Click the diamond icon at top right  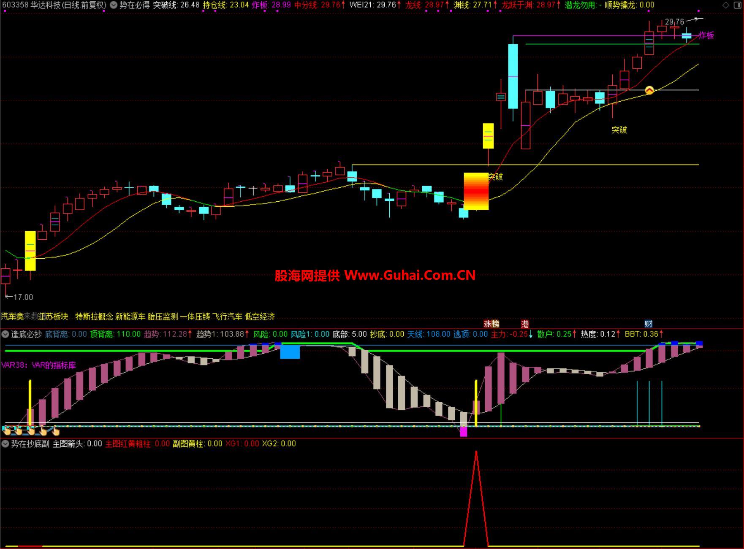[725, 5]
